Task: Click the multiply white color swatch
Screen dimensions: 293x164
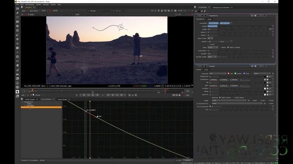Action: tap(265, 89)
